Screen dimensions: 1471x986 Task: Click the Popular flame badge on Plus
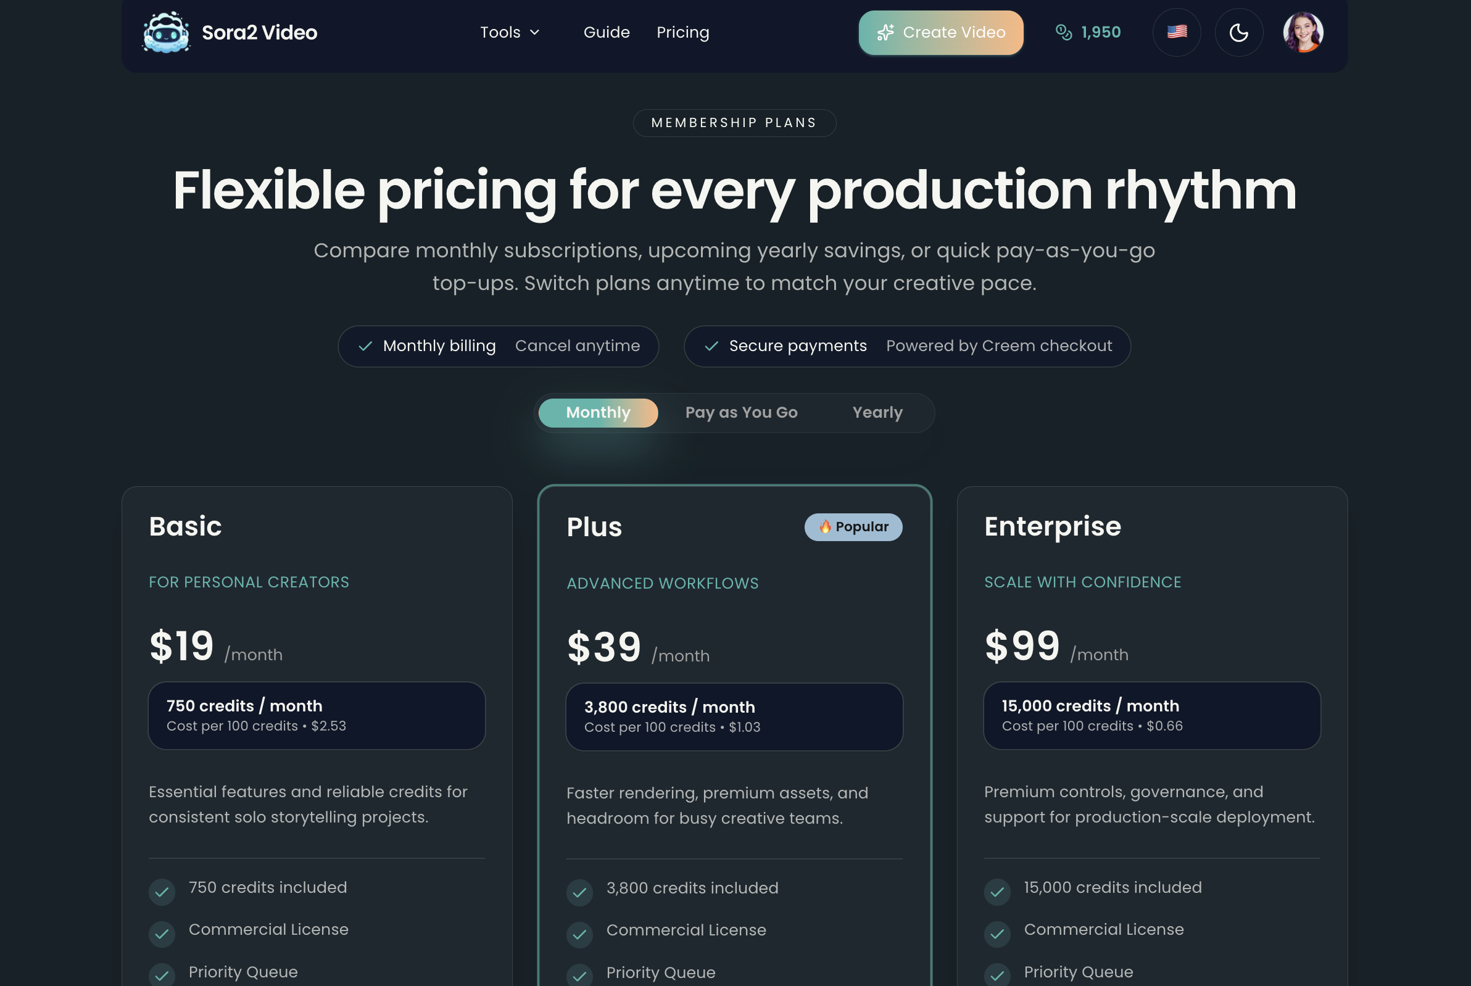point(853,527)
